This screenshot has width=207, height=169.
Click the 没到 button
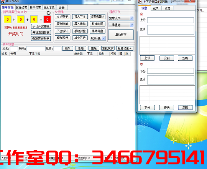coord(167,58)
